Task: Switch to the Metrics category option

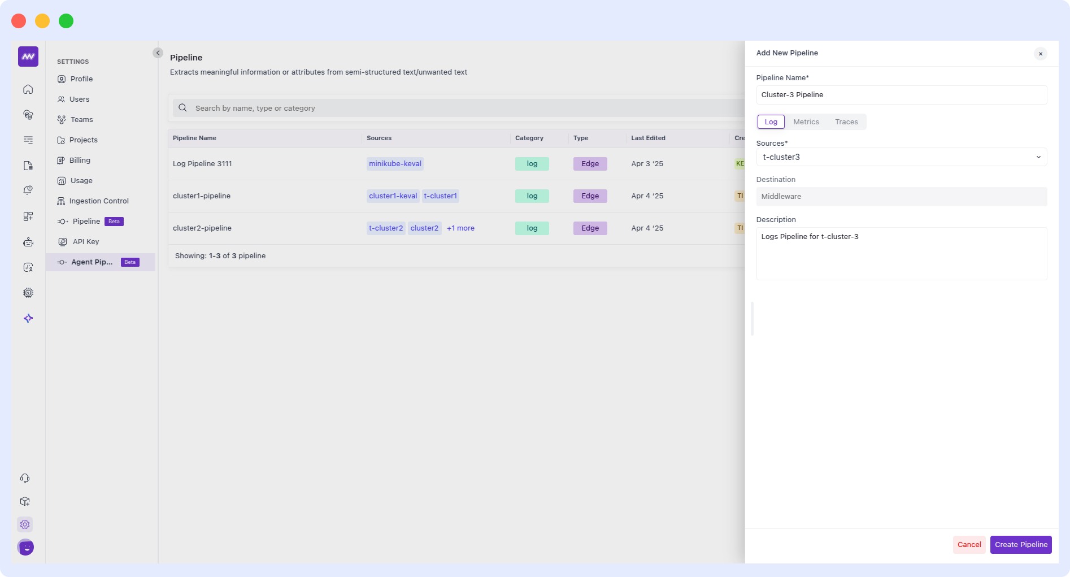Action: pos(806,122)
